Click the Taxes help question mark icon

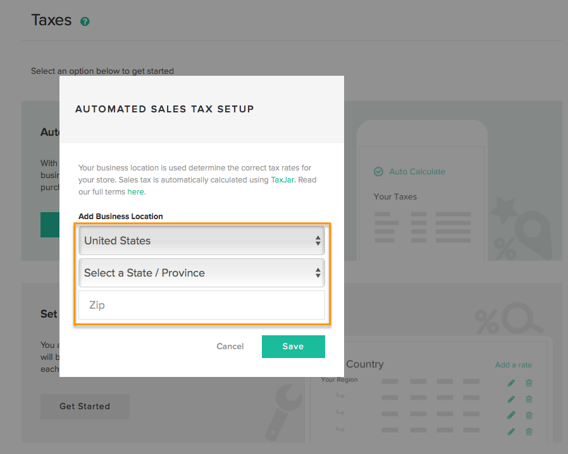pos(85,21)
